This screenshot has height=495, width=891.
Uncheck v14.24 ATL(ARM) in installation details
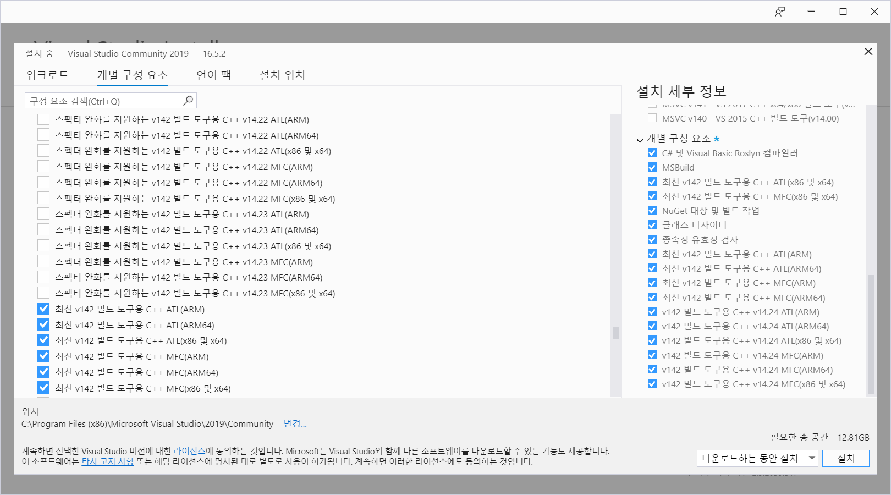coord(652,312)
